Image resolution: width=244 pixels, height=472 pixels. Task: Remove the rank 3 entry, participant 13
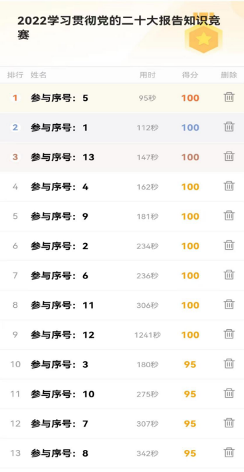tap(229, 156)
